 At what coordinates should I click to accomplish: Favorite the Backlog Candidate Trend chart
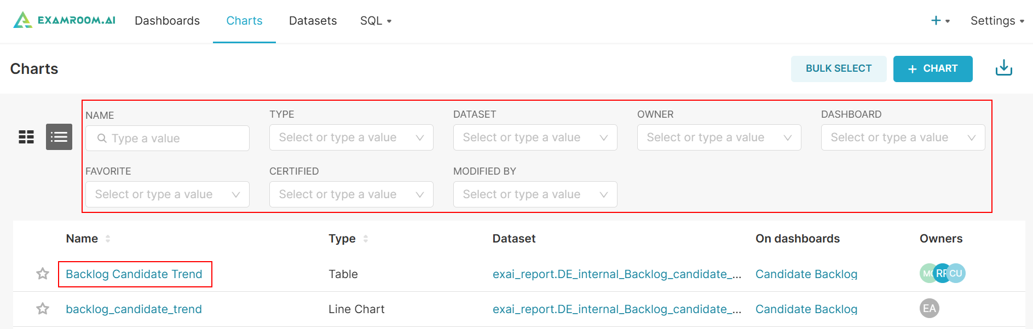pos(43,274)
